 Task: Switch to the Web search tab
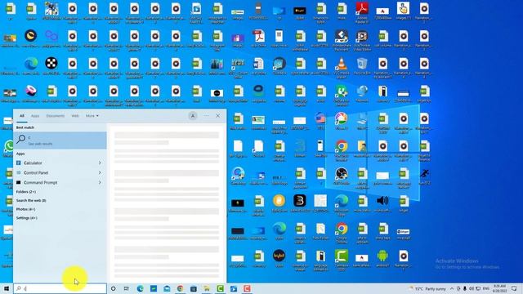[x=75, y=116]
